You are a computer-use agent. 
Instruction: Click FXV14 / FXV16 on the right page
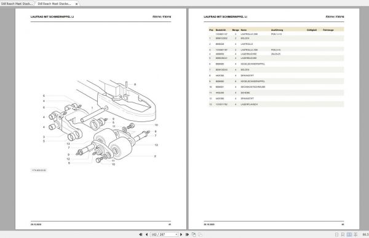[335, 17]
